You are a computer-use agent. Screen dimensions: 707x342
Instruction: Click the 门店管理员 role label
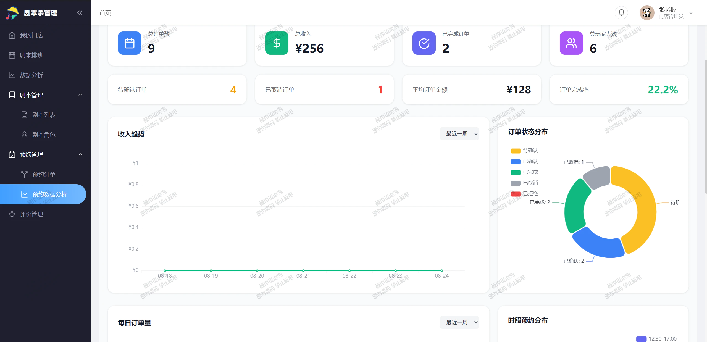tap(671, 17)
